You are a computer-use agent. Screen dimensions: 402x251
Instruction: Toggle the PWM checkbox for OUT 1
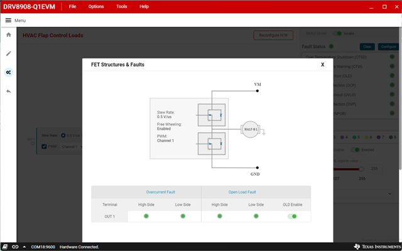tap(44, 146)
